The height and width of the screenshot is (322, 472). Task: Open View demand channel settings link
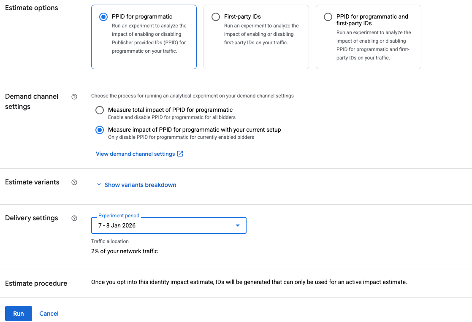[135, 154]
